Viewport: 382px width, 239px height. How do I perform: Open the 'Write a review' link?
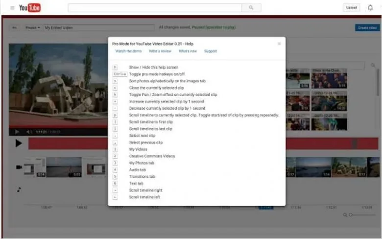coord(160,51)
